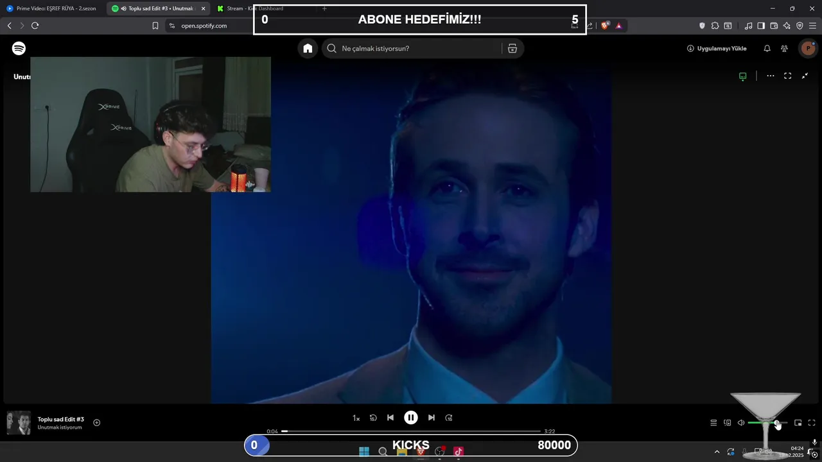The image size is (822, 462).
Task: Open the media control music-note icon
Action: pyautogui.click(x=748, y=26)
